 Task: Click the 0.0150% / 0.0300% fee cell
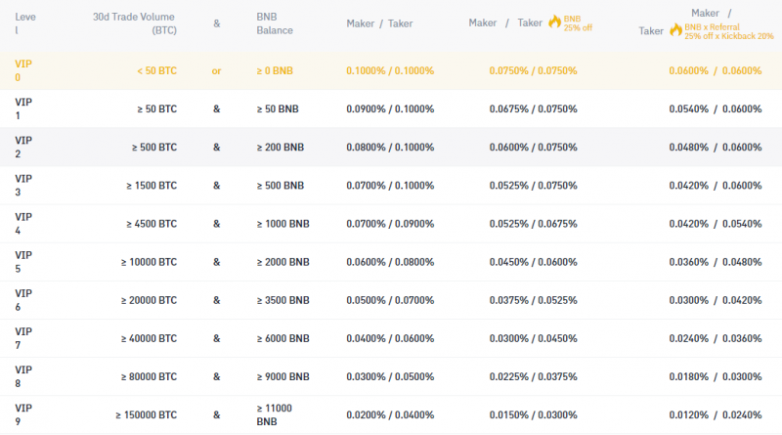(x=533, y=414)
